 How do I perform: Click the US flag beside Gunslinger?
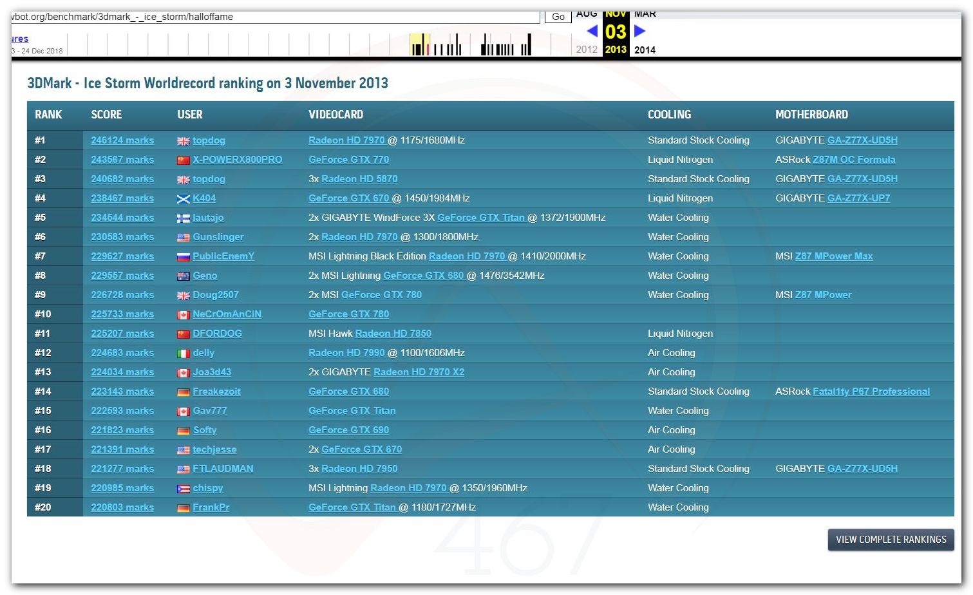183,238
